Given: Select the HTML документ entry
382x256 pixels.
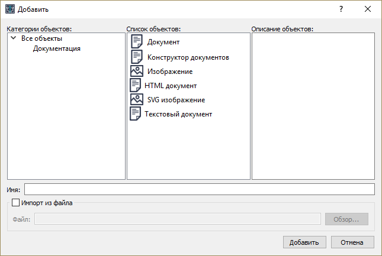Looking at the screenshot, I should 171,86.
